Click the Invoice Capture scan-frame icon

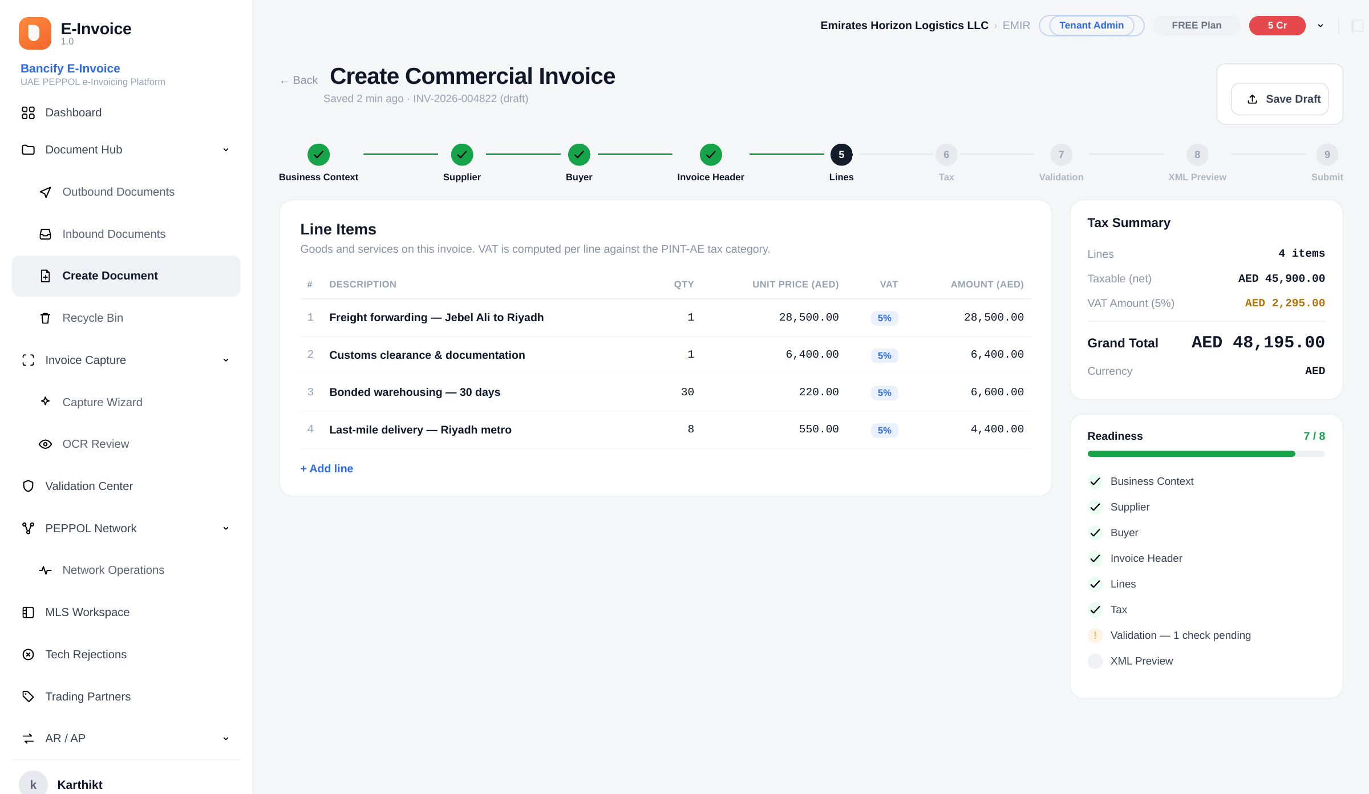28,360
